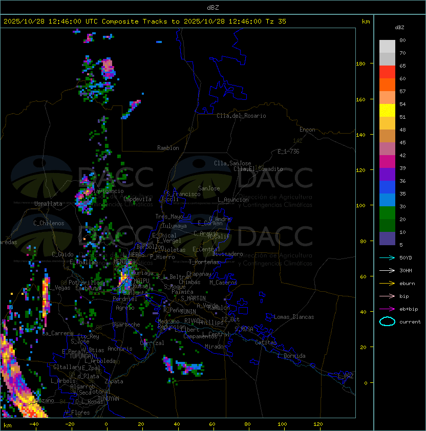Pick the magenta swatch between 42 and 39

click(387, 162)
